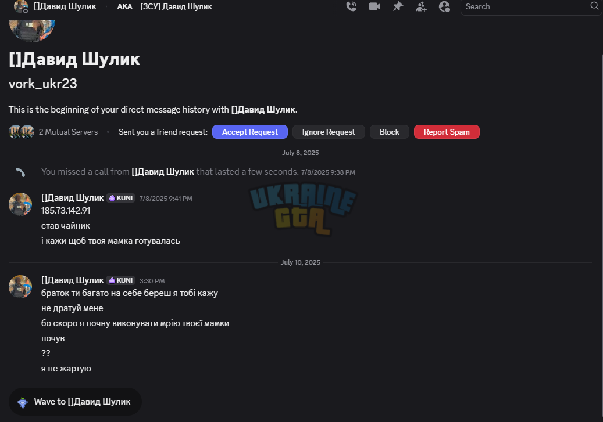The width and height of the screenshot is (603, 422).
Task: Click the header title []Давид Шулик
Action: click(65, 6)
